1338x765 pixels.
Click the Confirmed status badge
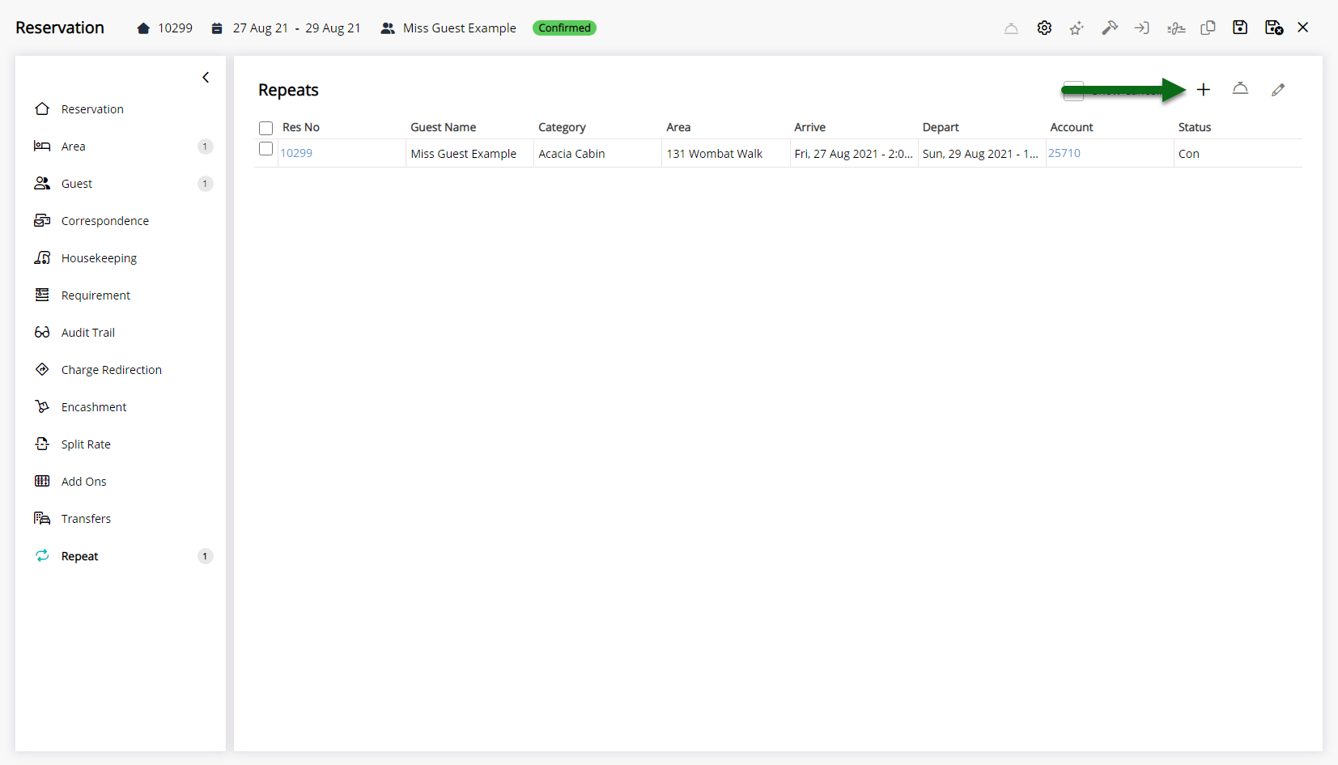[x=564, y=28]
